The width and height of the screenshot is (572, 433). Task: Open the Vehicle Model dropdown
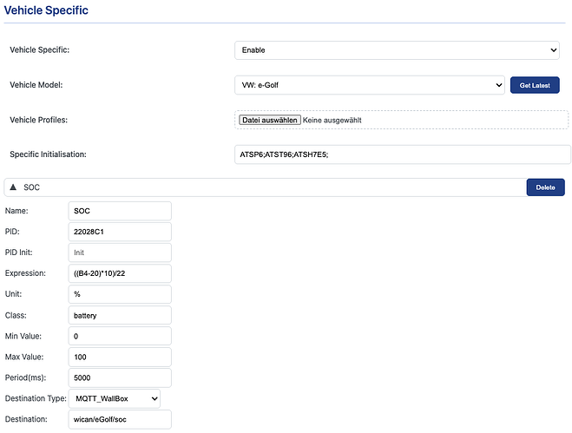[369, 85]
